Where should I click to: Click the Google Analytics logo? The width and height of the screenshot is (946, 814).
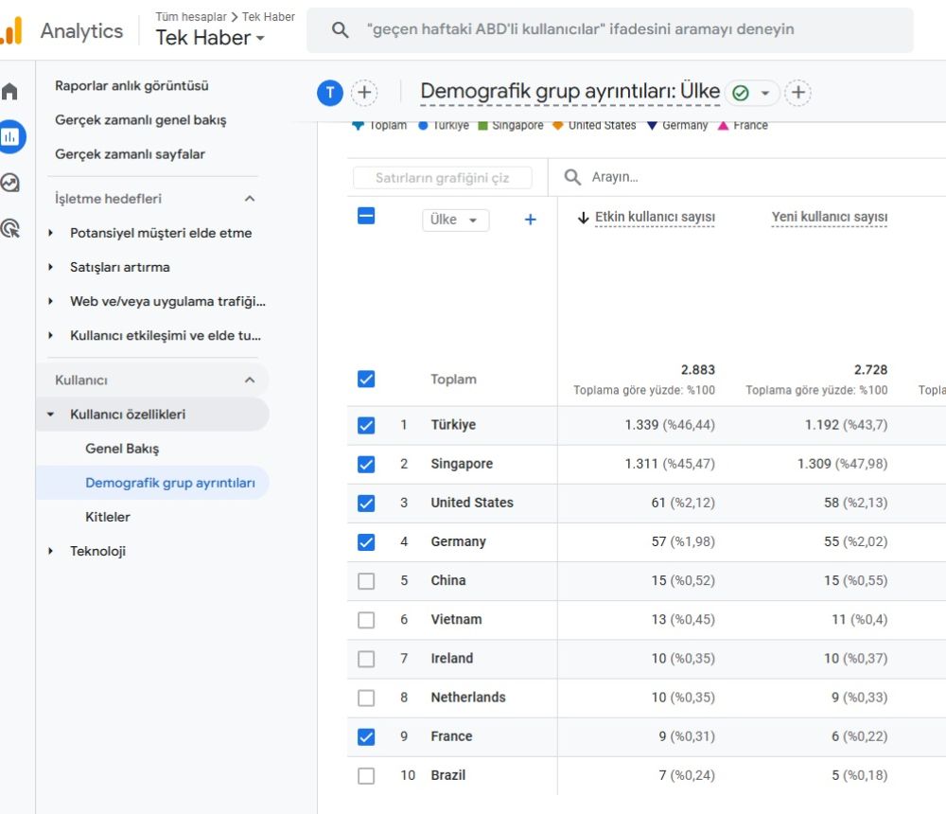(11, 31)
